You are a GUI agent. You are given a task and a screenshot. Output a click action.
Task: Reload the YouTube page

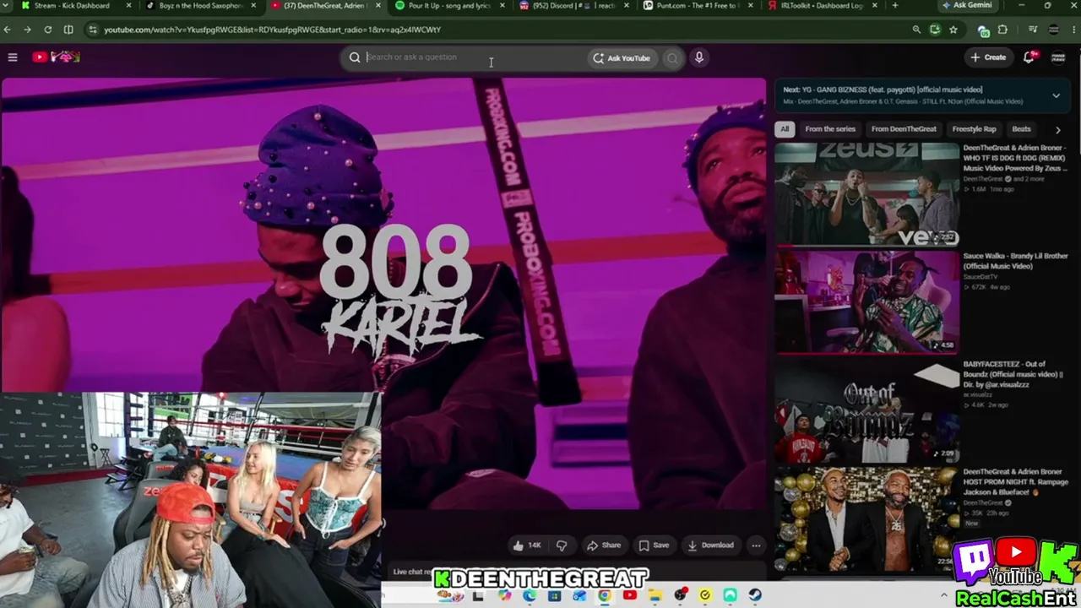(47, 30)
